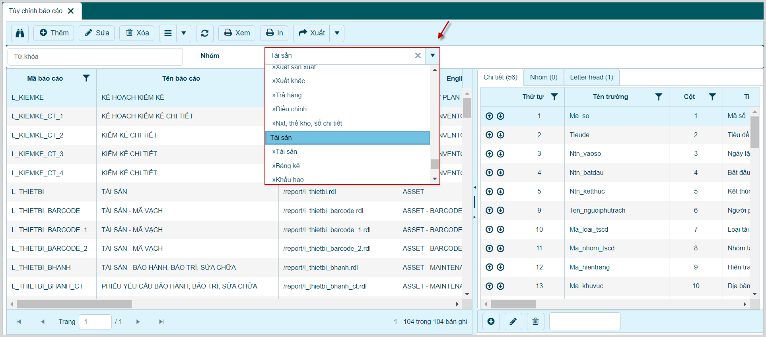Close the Tùy chỉnh báo cáo tab
Image resolution: width=766 pixels, height=337 pixels.
pos(71,11)
